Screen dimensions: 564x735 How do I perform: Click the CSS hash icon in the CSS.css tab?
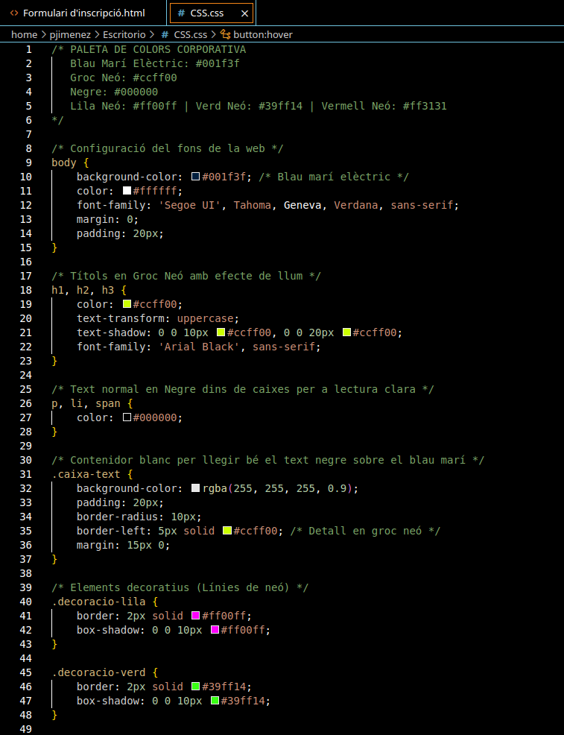pyautogui.click(x=182, y=13)
